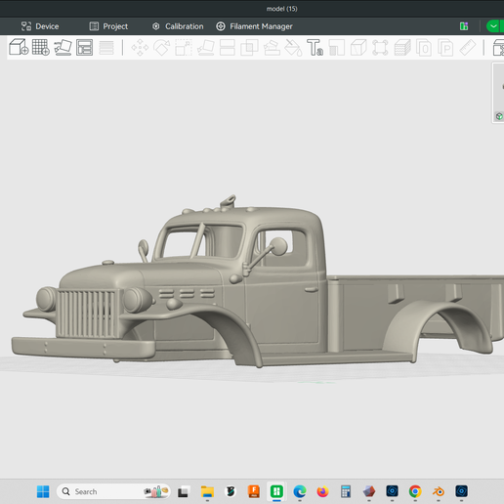Open File Explorer from the taskbar
The width and height of the screenshot is (504, 504).
[x=207, y=491]
